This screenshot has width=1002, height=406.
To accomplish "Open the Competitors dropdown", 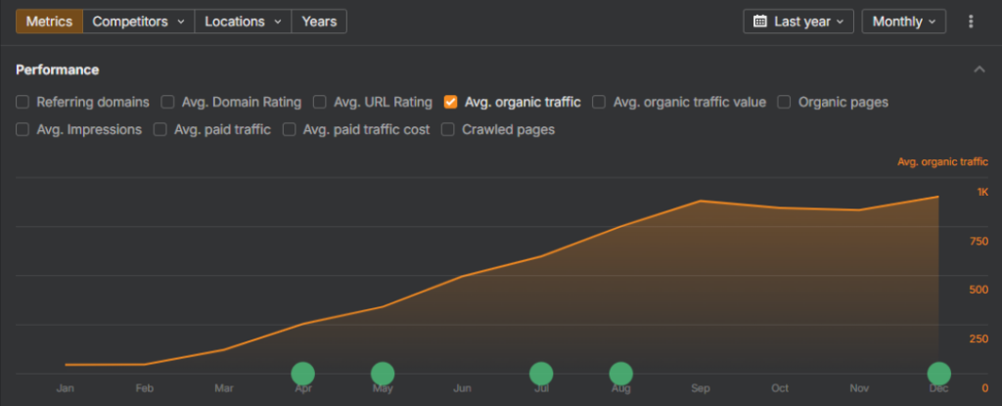I will point(138,22).
